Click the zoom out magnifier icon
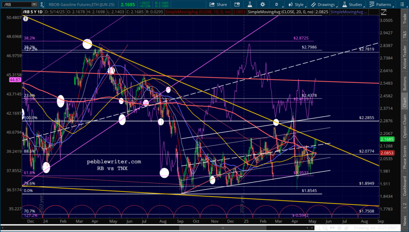 tap(318, 228)
